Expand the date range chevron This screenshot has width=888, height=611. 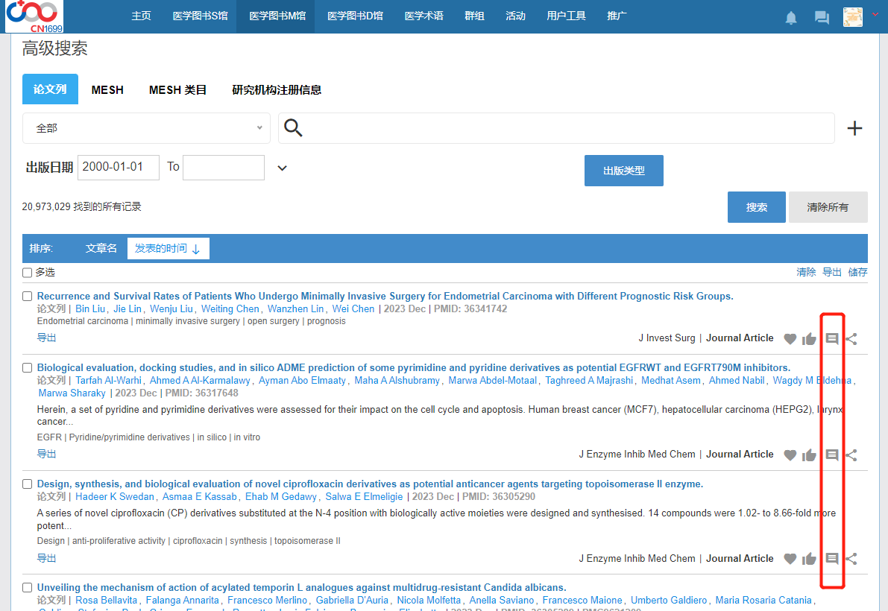coord(282,168)
